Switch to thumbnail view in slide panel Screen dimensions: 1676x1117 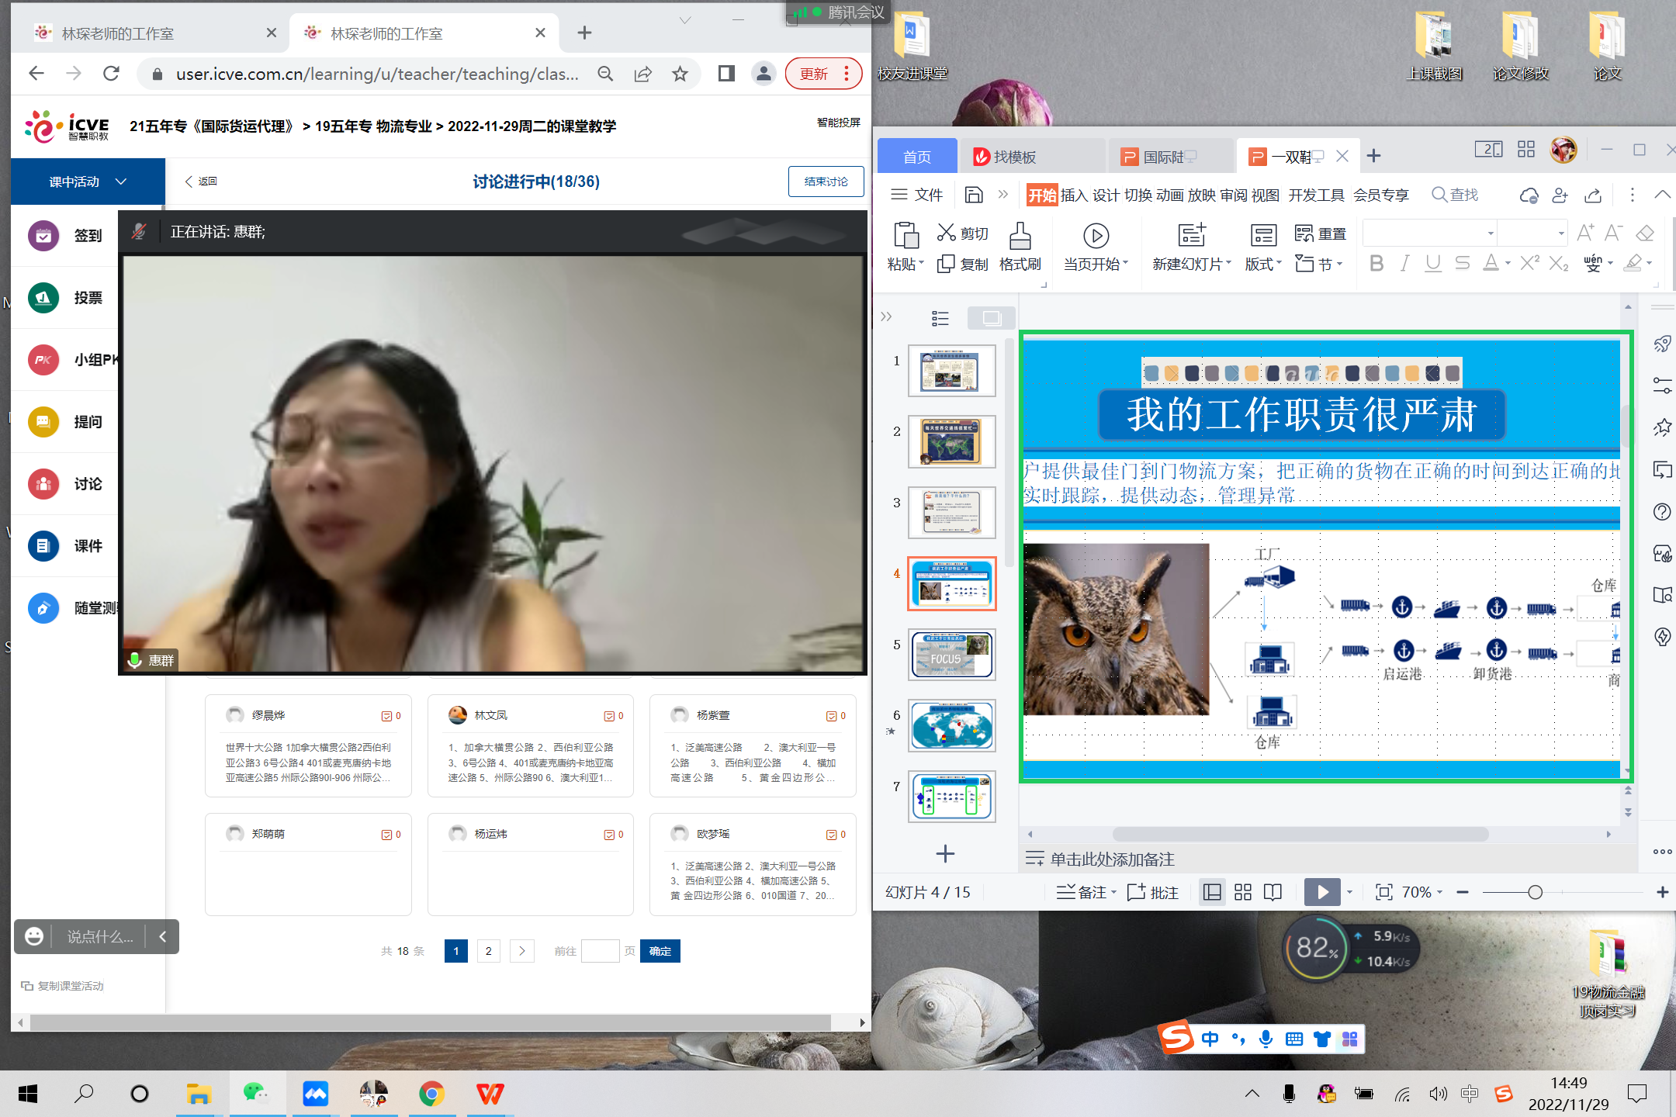click(992, 318)
